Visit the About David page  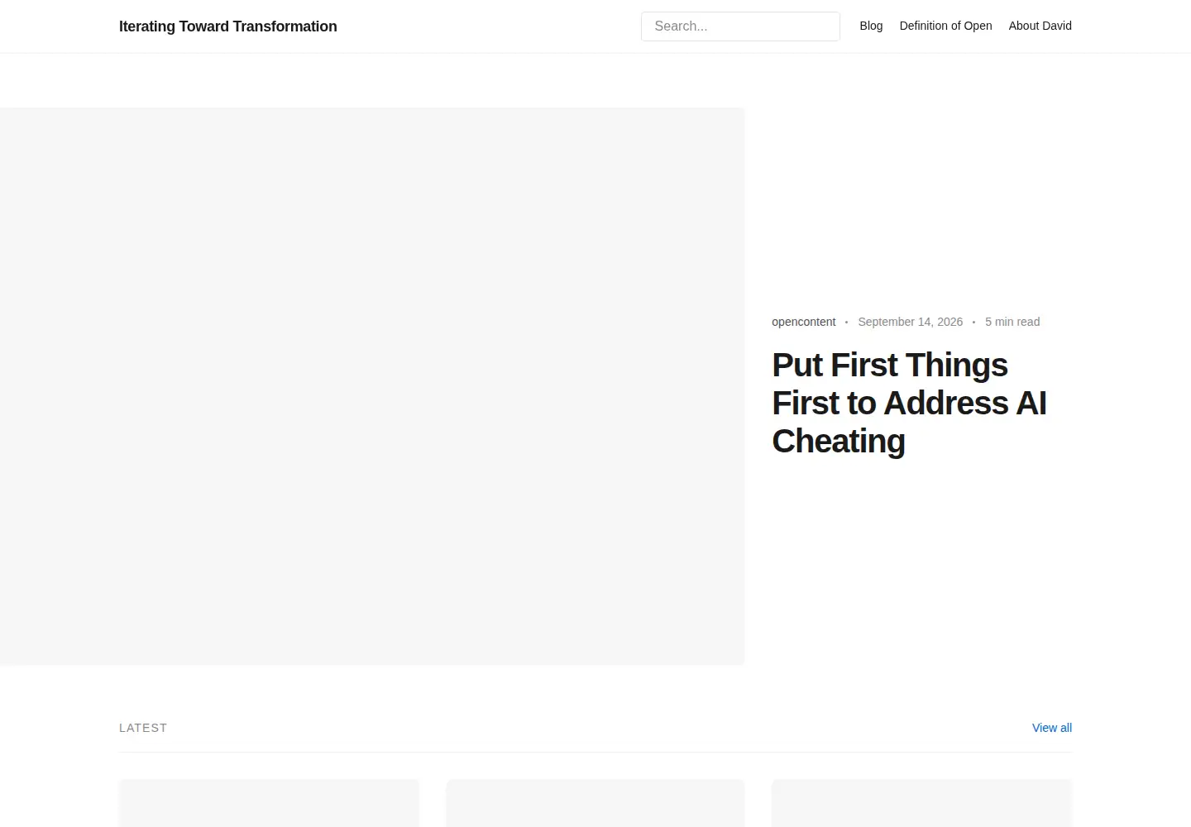click(x=1040, y=26)
